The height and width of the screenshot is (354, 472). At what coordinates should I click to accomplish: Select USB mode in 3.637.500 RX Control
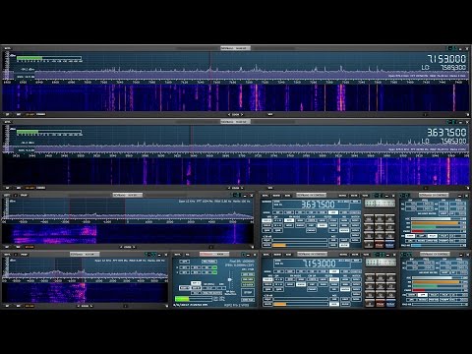[x=344, y=212]
